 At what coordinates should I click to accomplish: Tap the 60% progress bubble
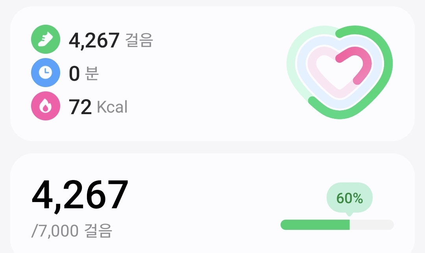pyautogui.click(x=349, y=198)
